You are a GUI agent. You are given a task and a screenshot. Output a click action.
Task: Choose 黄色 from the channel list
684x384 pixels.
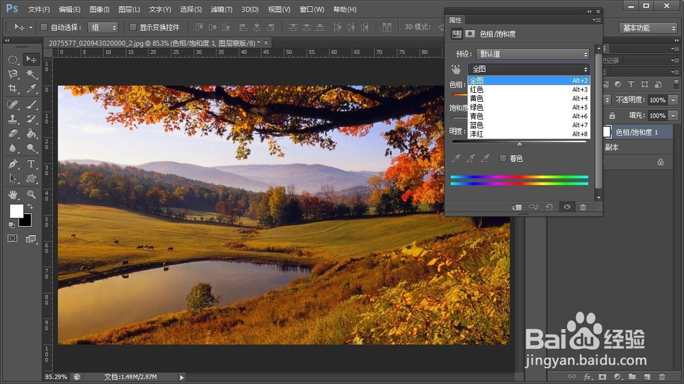tap(529, 98)
